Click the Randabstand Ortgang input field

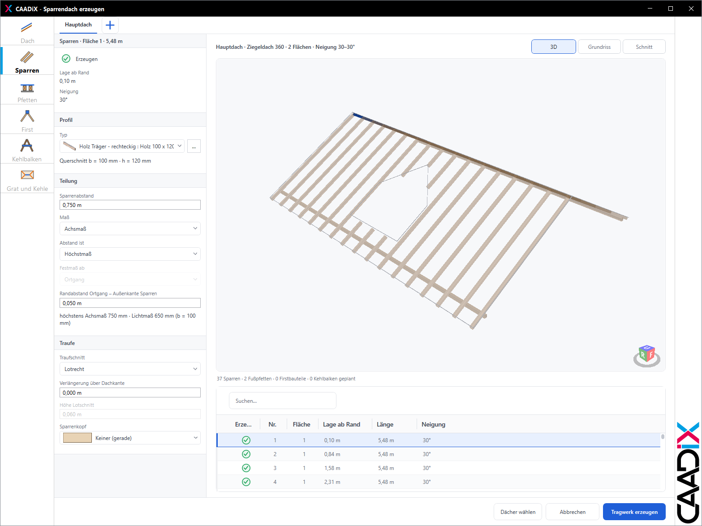tap(130, 303)
